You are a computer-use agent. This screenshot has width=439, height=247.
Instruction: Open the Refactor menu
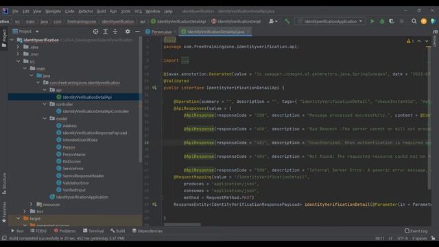[x=85, y=11]
